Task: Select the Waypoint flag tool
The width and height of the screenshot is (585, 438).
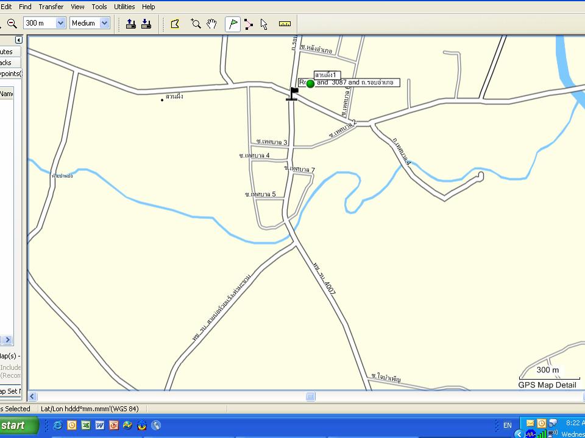Action: [x=232, y=24]
